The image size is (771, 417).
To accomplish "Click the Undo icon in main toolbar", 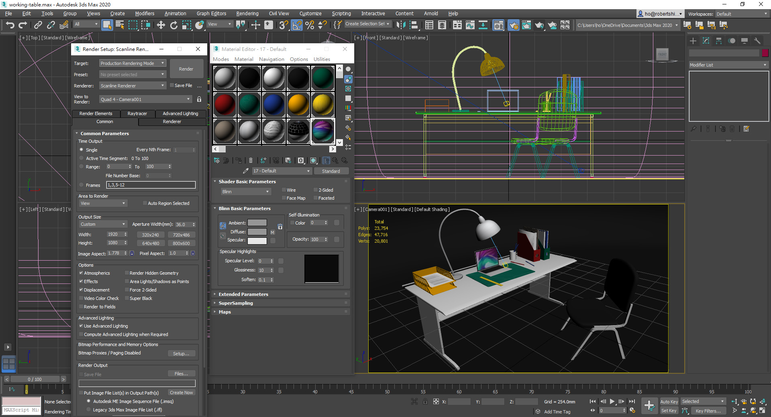I will [x=10, y=25].
